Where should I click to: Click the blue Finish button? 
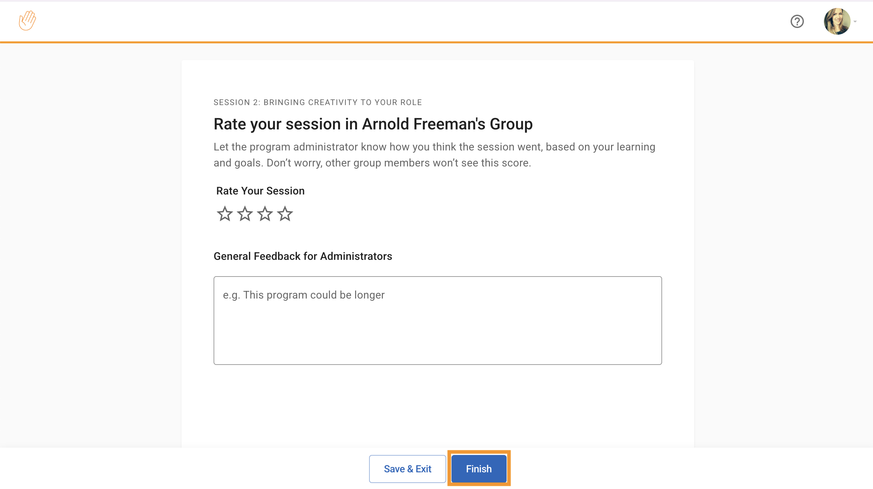click(479, 469)
